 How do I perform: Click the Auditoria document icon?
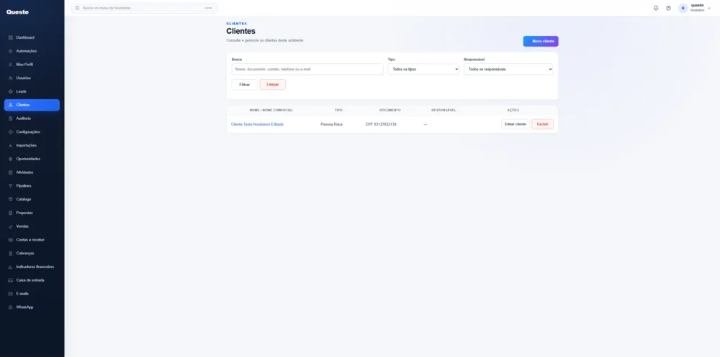pos(11,119)
